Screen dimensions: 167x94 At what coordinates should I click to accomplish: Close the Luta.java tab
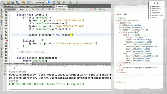66,6
